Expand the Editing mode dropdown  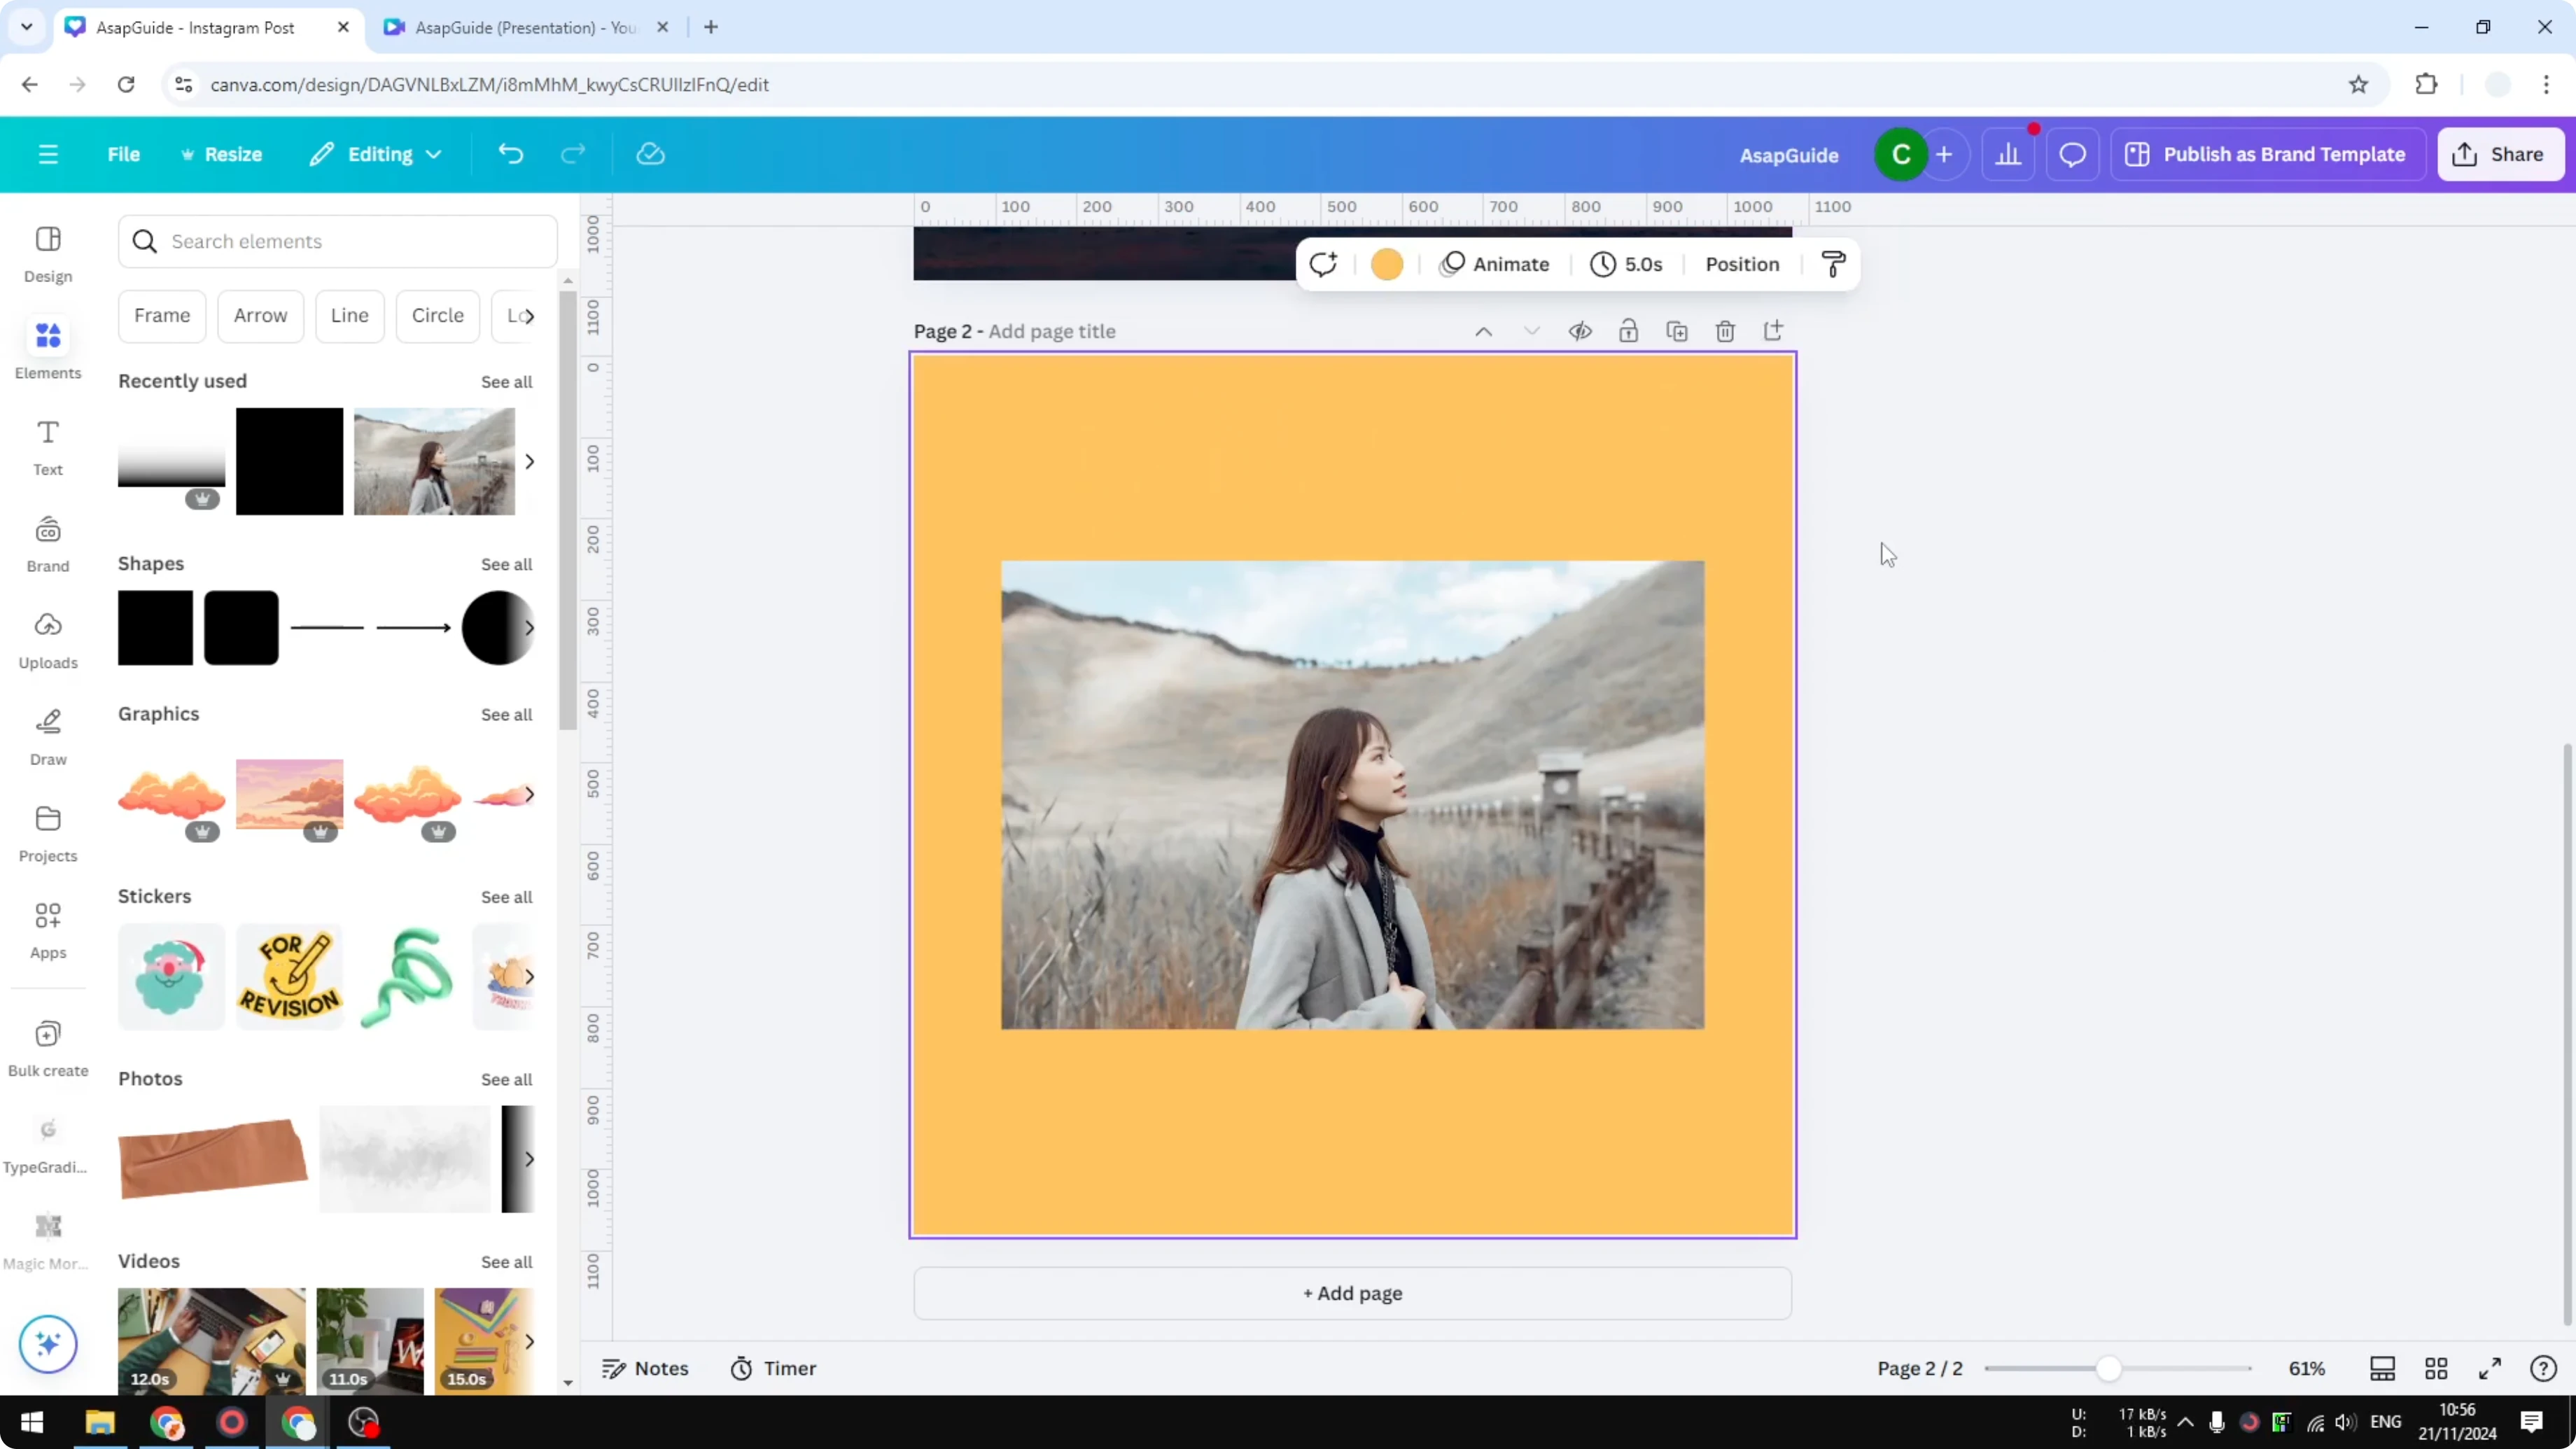[376, 154]
